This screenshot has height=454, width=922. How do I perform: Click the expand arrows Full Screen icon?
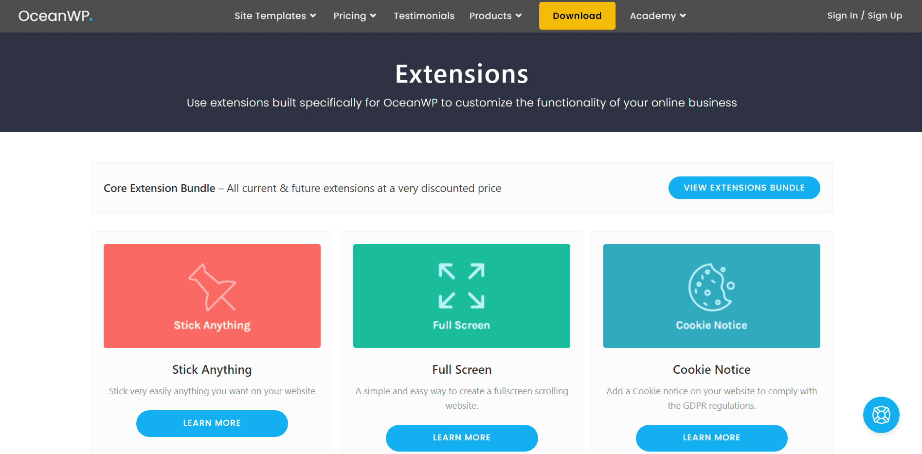461,286
